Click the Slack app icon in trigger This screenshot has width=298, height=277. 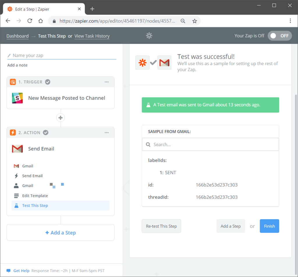pyautogui.click(x=17, y=98)
